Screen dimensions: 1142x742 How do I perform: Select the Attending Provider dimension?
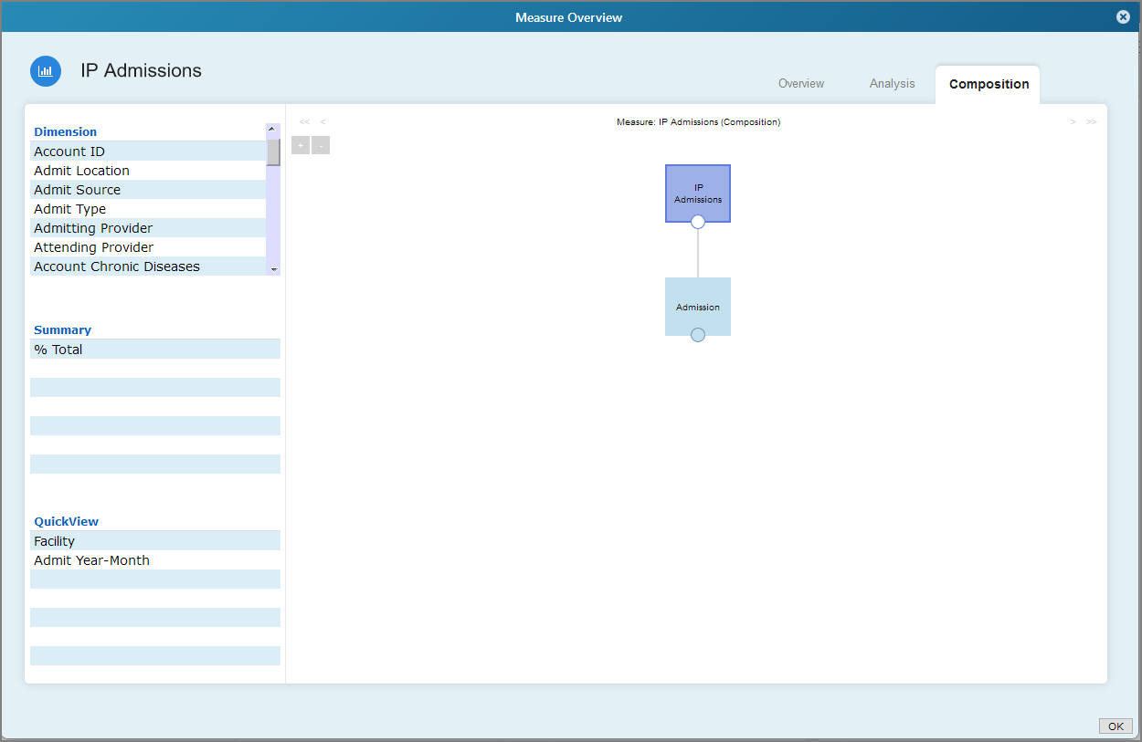pyautogui.click(x=94, y=247)
